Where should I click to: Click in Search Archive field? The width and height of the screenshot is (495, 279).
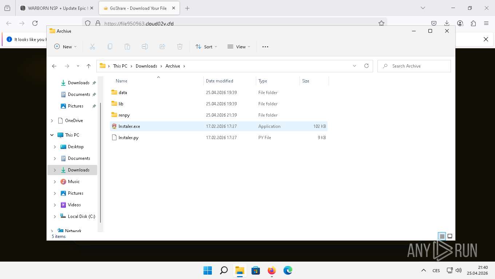click(414, 66)
